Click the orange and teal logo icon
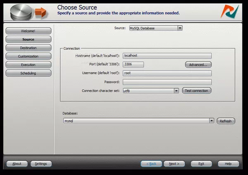Screen dimensions: 248x175 click(230, 12)
